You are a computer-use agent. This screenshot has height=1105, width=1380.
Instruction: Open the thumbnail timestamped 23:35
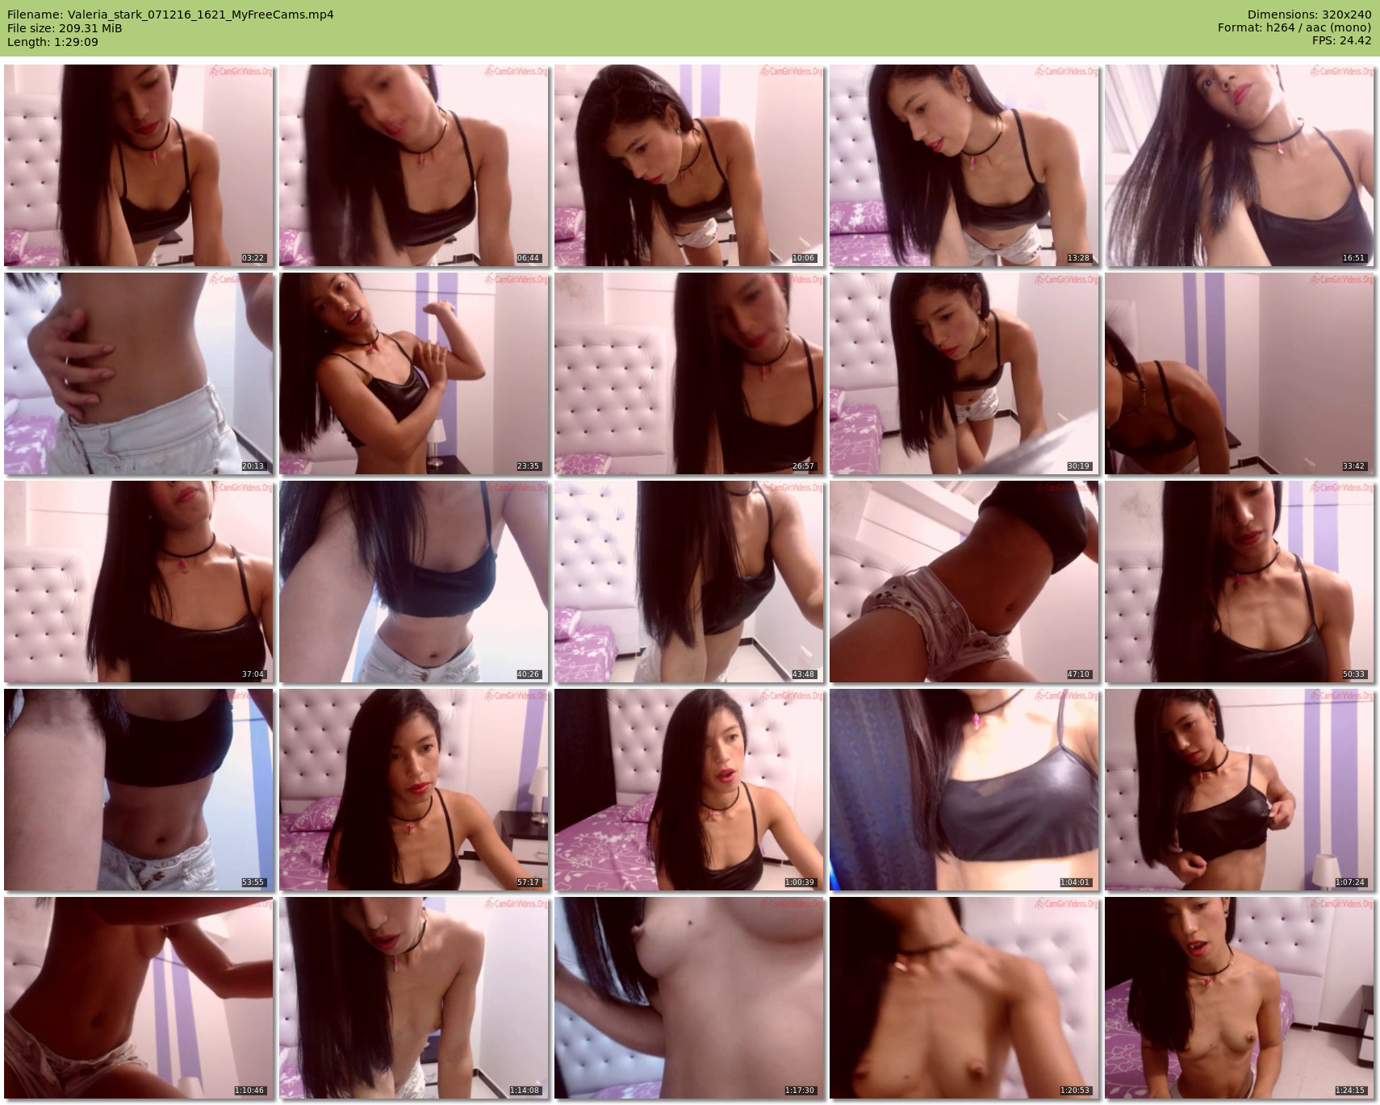414,373
